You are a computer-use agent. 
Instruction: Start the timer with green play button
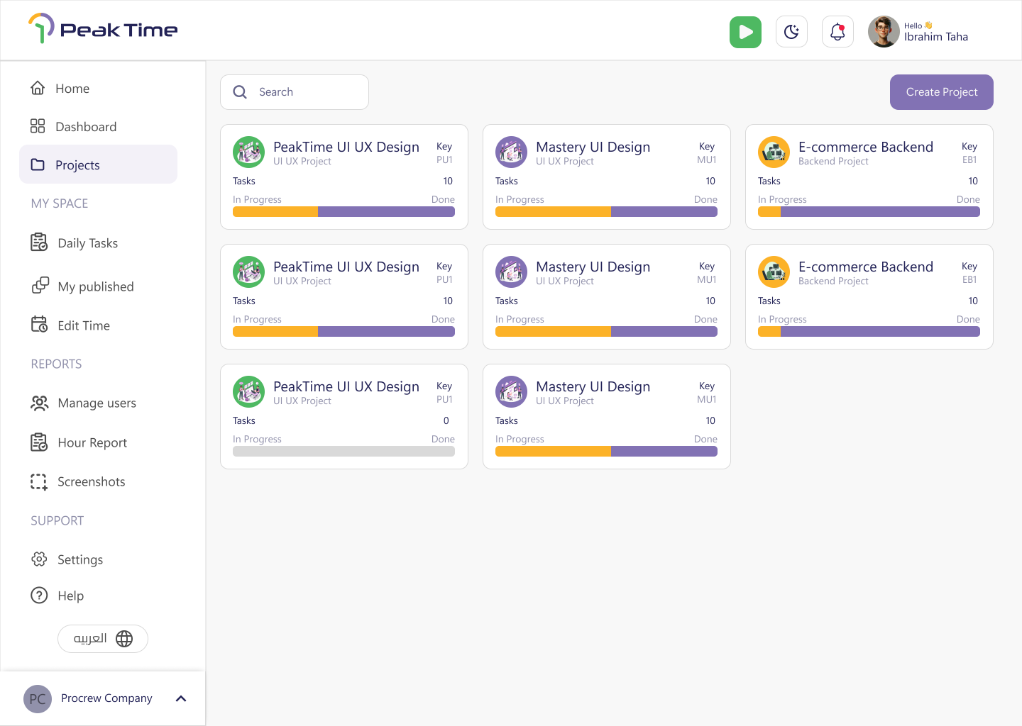[745, 32]
